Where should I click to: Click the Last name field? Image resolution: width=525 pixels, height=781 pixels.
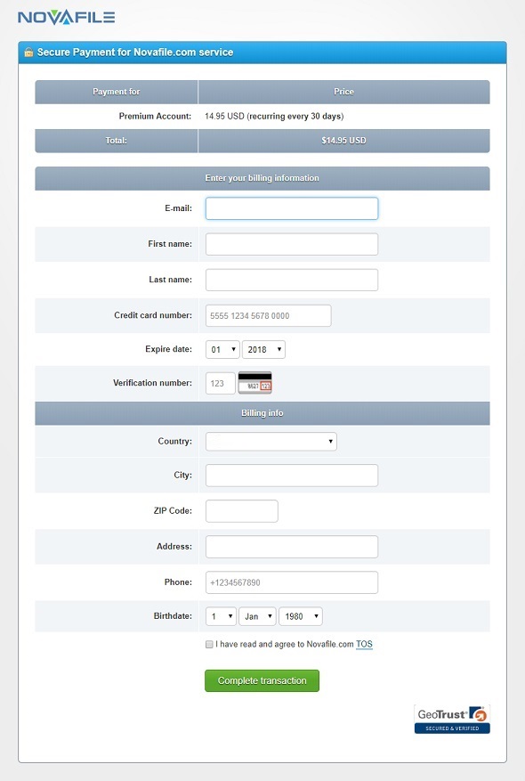pos(292,280)
